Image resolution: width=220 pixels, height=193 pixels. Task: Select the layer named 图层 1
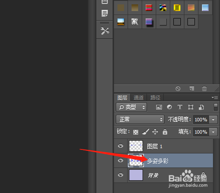163,146
